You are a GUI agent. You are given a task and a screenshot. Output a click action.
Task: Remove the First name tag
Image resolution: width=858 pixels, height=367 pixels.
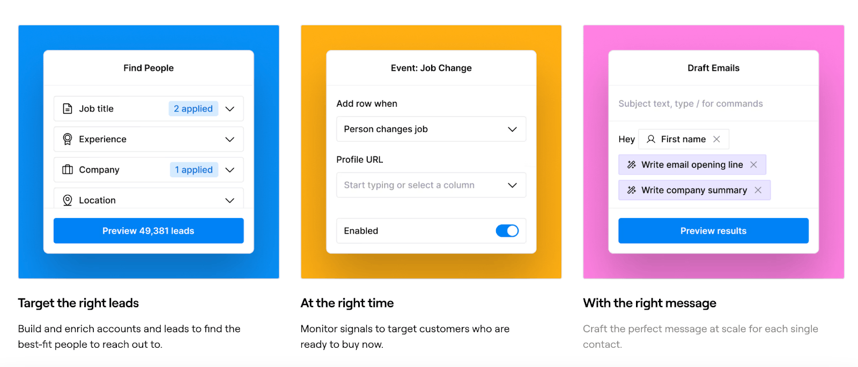click(x=716, y=139)
